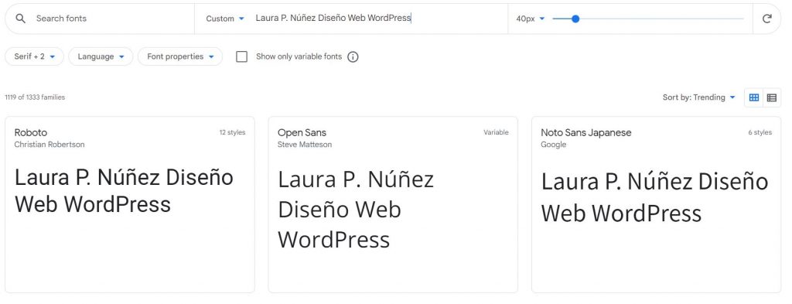Click the 1119 of 1333 families count

(x=35, y=97)
